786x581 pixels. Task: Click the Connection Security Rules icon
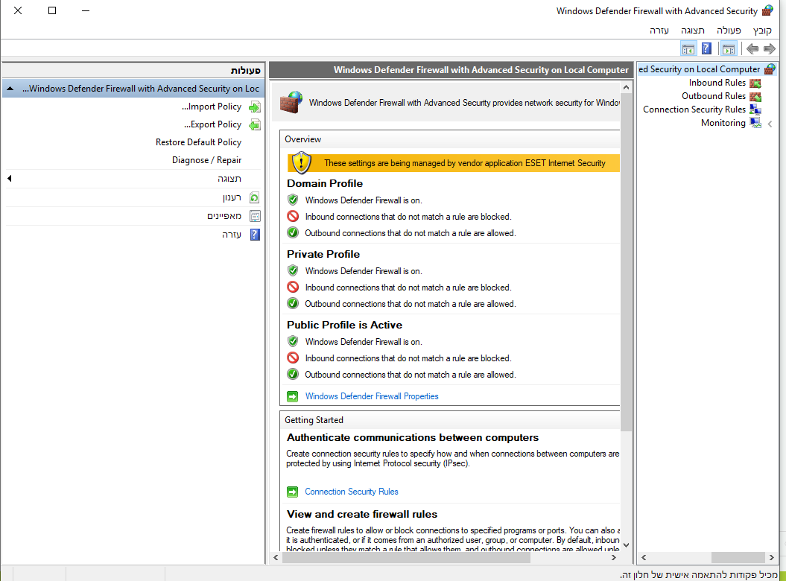(755, 109)
